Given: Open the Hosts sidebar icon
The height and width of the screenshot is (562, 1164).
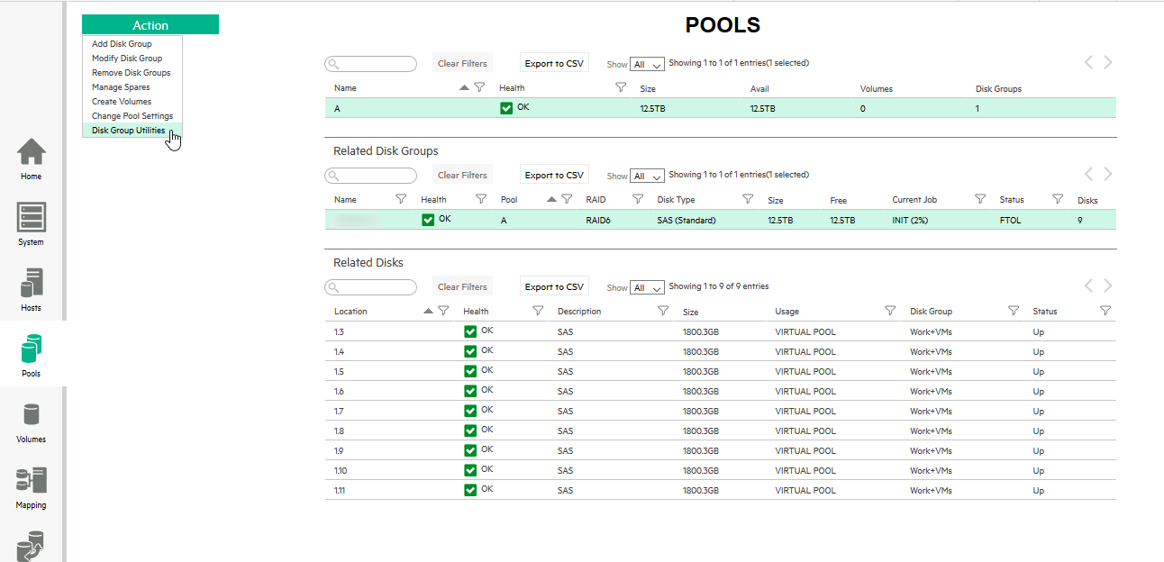Looking at the screenshot, I should (32, 284).
